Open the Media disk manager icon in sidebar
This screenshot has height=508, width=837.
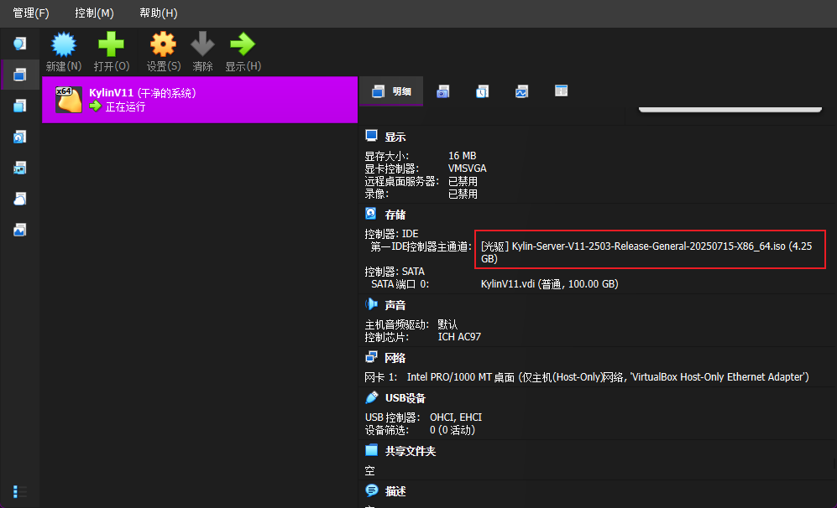pos(20,137)
